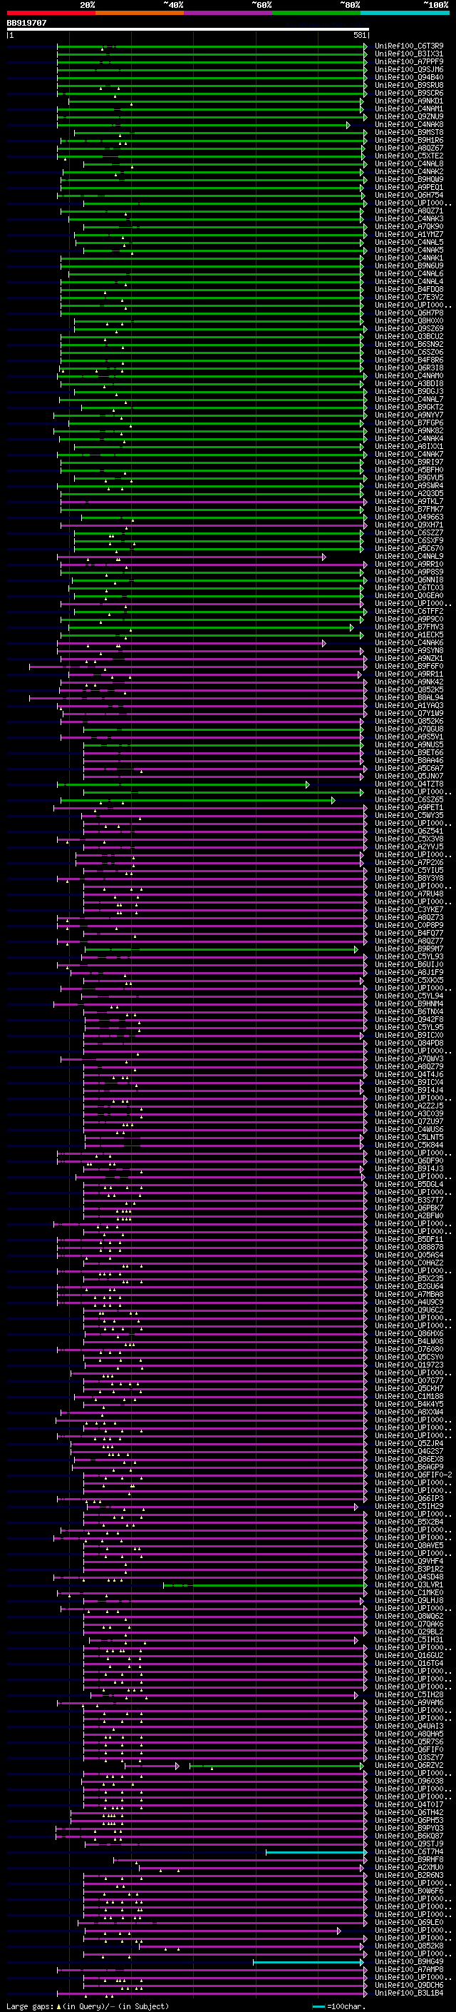Open hit UniRef100_C6SZ65
456x2012 pixels.
point(409,800)
